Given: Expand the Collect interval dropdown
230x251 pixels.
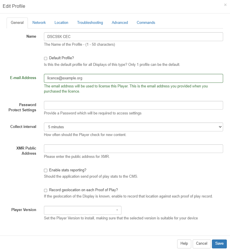Looking at the screenshot, I should tap(134, 127).
